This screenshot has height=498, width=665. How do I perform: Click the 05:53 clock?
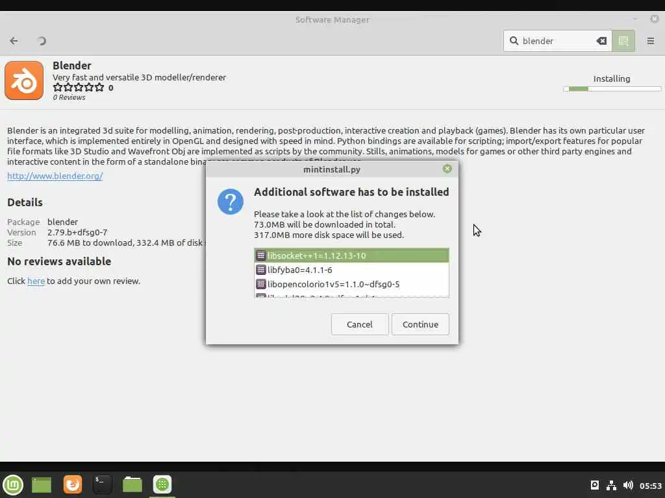651,486
